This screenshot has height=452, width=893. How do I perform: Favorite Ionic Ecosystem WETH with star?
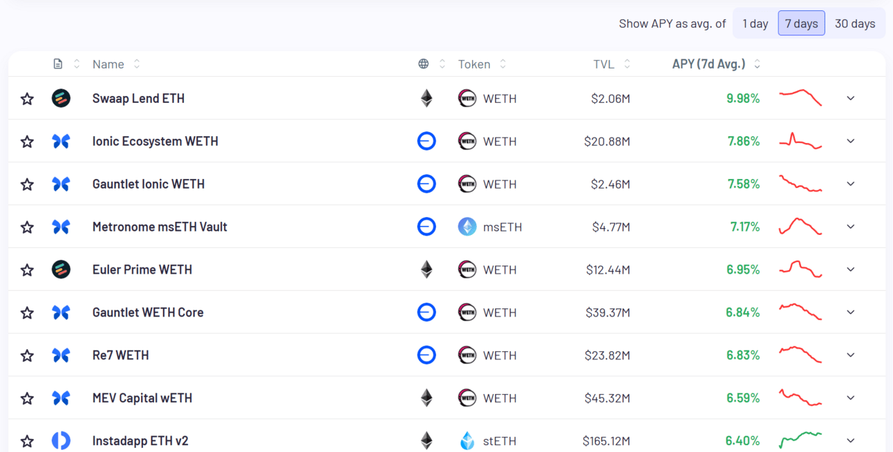pyautogui.click(x=27, y=142)
